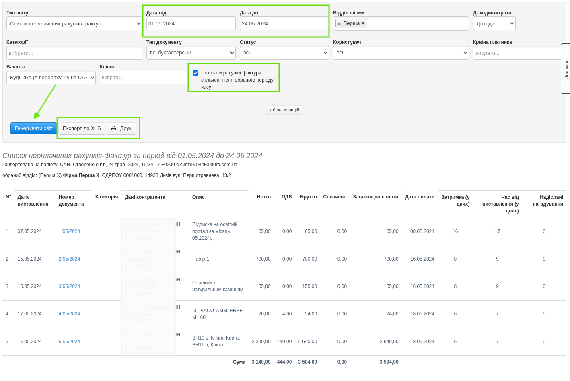Screen dimensions: 570x381
Task: Click the Дата до date field
Action: 284,23
